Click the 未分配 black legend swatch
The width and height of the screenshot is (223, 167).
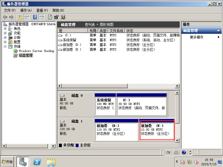(x=60, y=145)
